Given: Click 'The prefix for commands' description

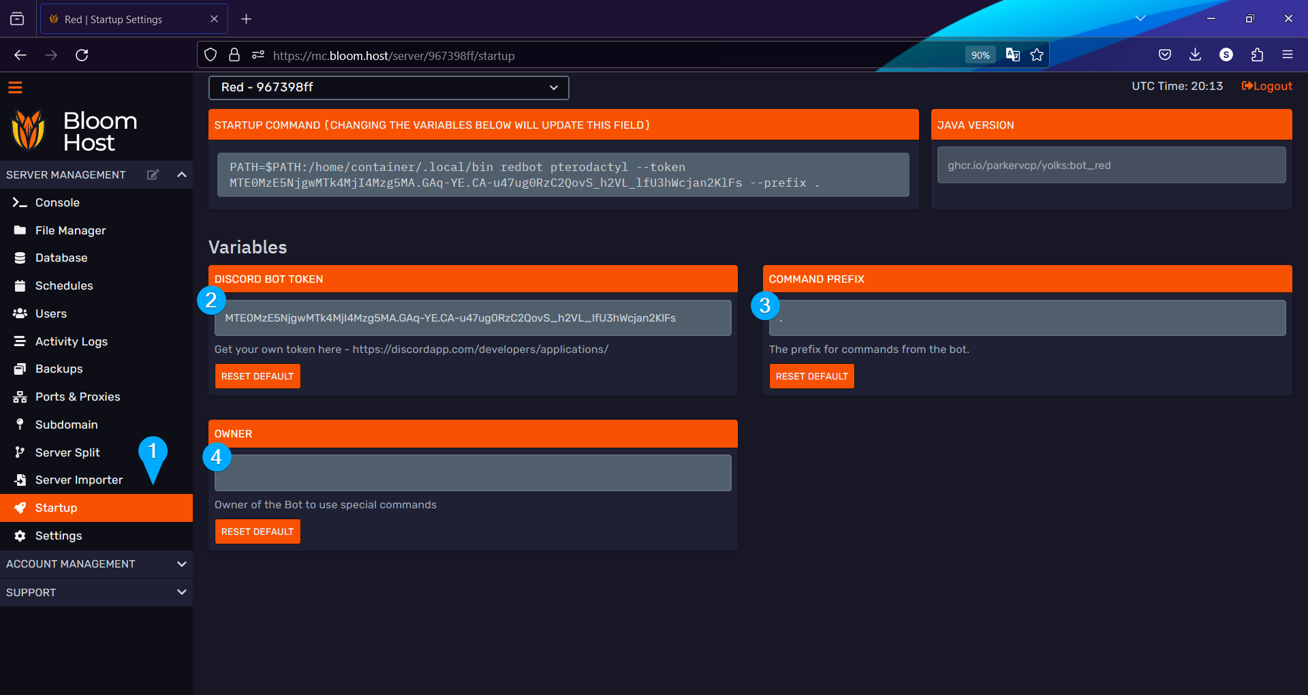Looking at the screenshot, I should point(869,350).
